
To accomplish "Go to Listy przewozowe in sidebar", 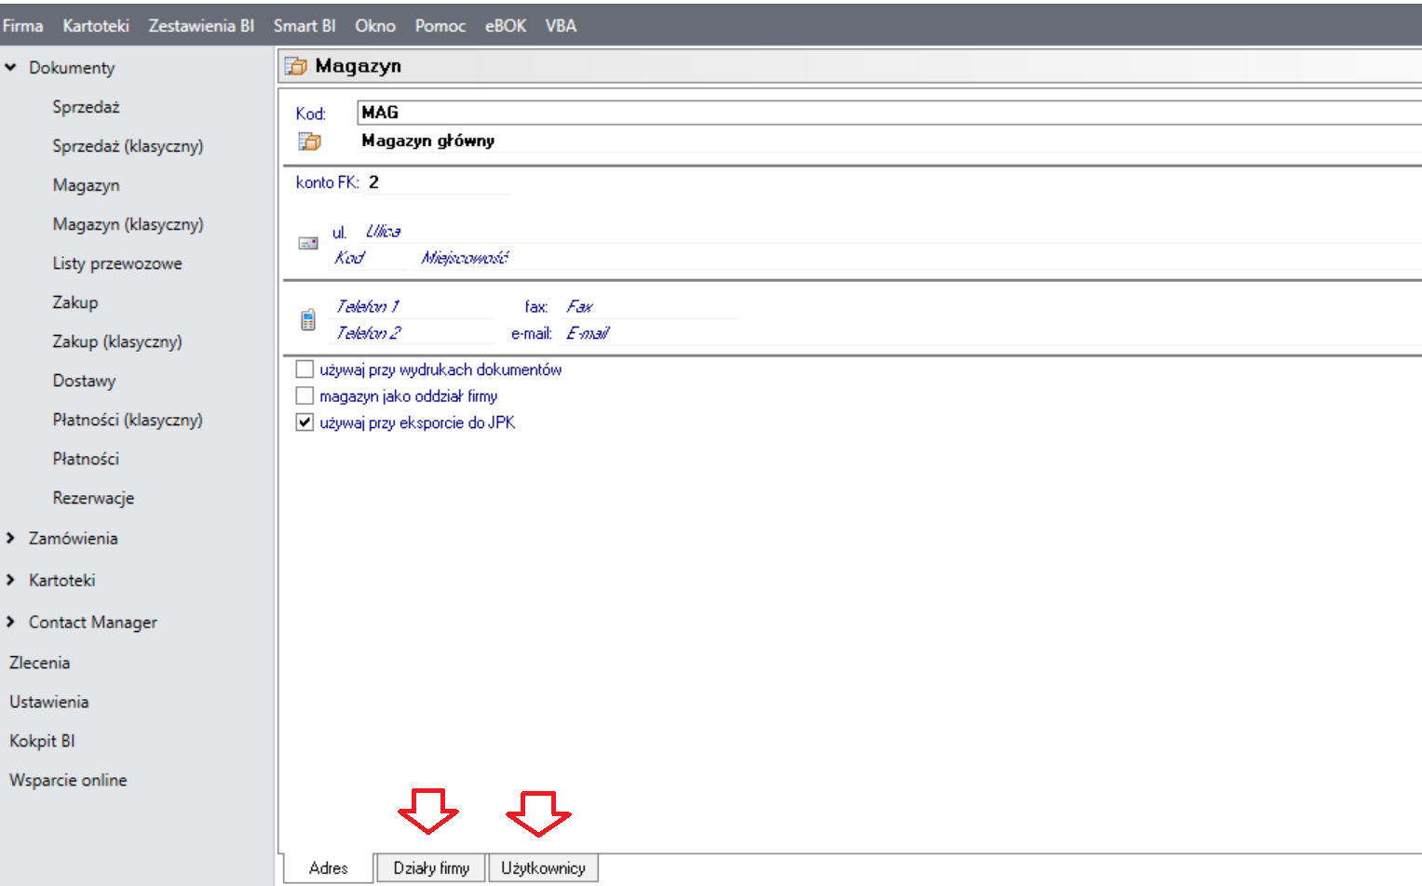I will [117, 264].
